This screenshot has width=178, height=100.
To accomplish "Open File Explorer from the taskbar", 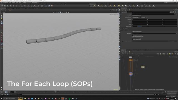I will tap(25, 99).
